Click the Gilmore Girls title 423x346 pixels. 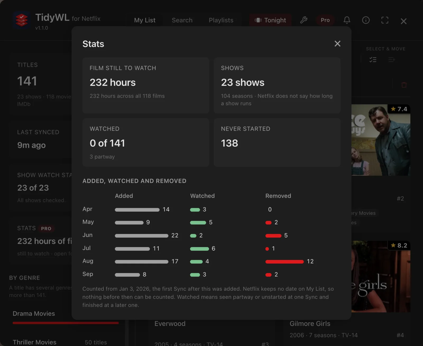click(x=310, y=324)
